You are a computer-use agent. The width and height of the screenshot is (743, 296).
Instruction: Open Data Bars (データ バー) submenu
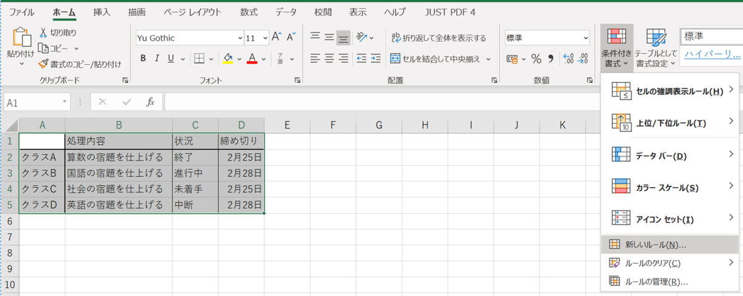pyautogui.click(x=670, y=154)
